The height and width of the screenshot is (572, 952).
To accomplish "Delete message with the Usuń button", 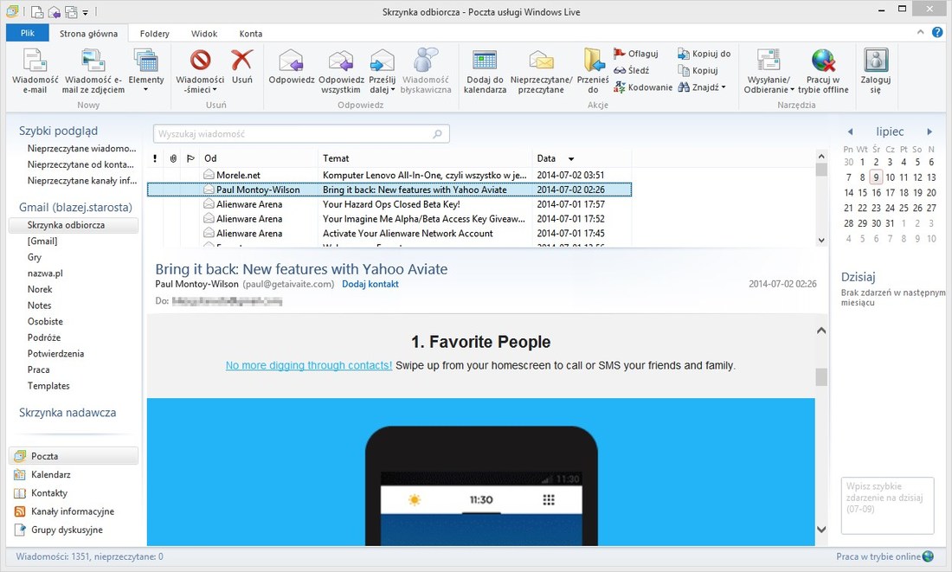I will [x=241, y=67].
